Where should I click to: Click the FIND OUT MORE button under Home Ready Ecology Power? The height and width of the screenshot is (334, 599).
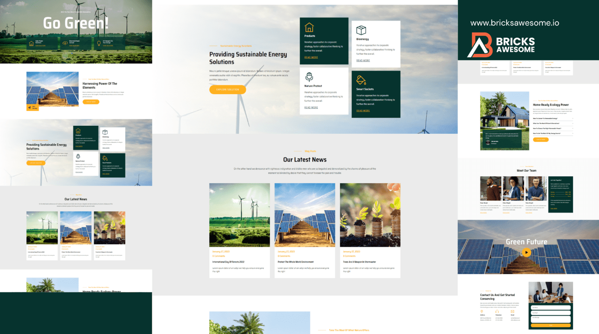coord(541,139)
